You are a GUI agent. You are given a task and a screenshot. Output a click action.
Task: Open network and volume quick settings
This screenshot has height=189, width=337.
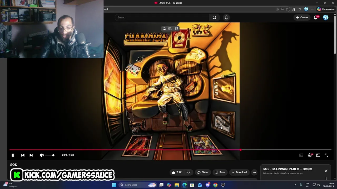click(x=316, y=185)
